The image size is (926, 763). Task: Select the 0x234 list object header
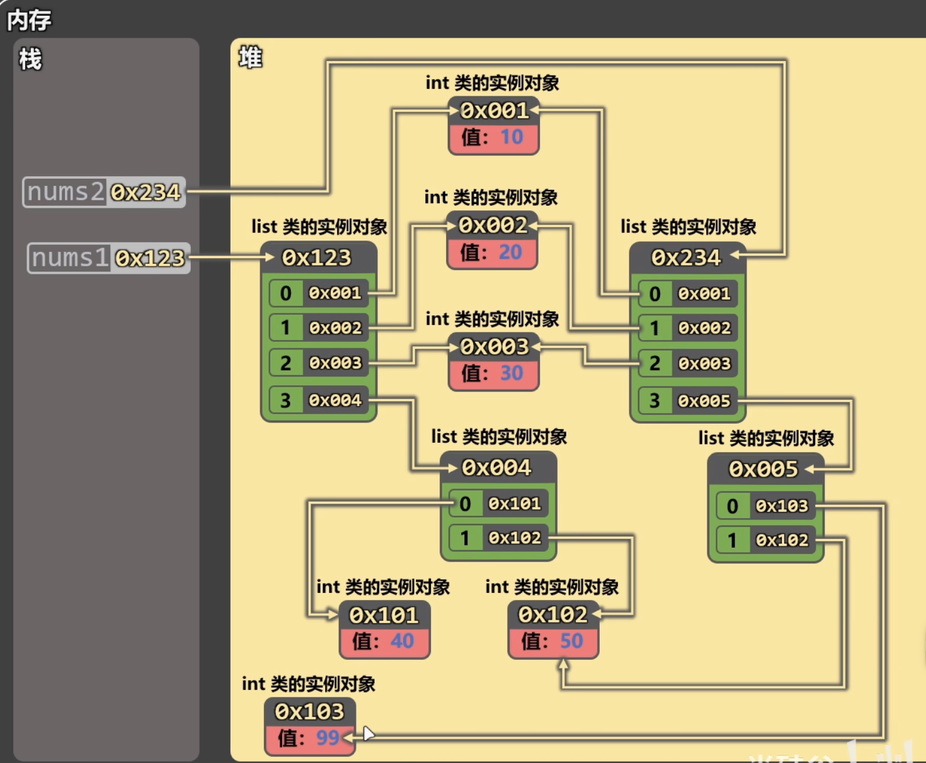pyautogui.click(x=686, y=257)
